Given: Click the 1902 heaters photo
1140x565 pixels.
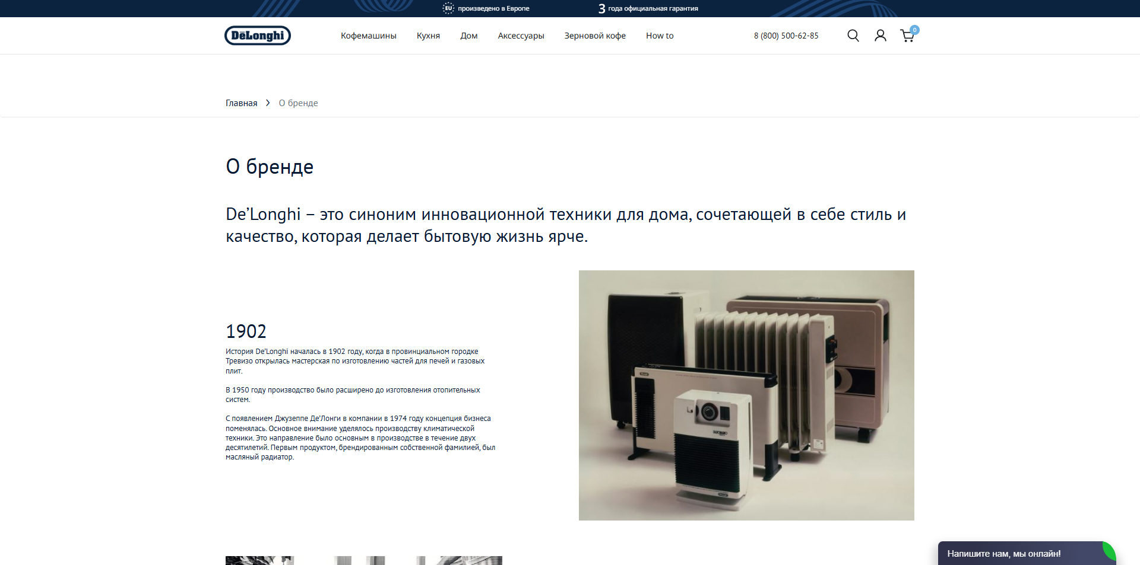Looking at the screenshot, I should pyautogui.click(x=746, y=395).
